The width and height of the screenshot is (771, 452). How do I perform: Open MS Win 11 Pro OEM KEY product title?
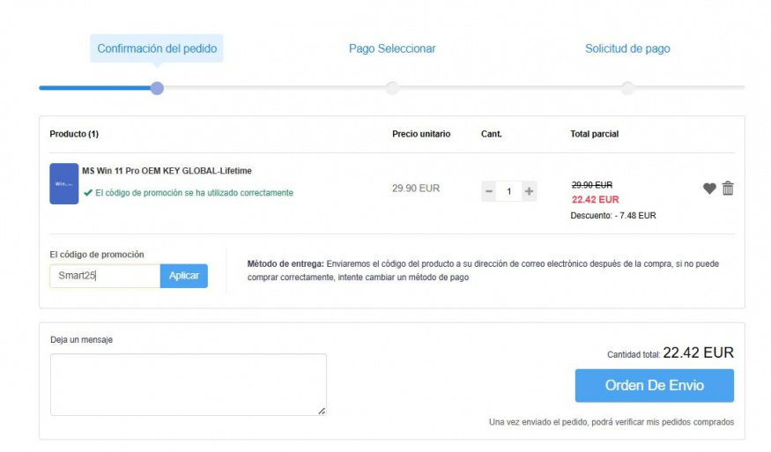(167, 171)
